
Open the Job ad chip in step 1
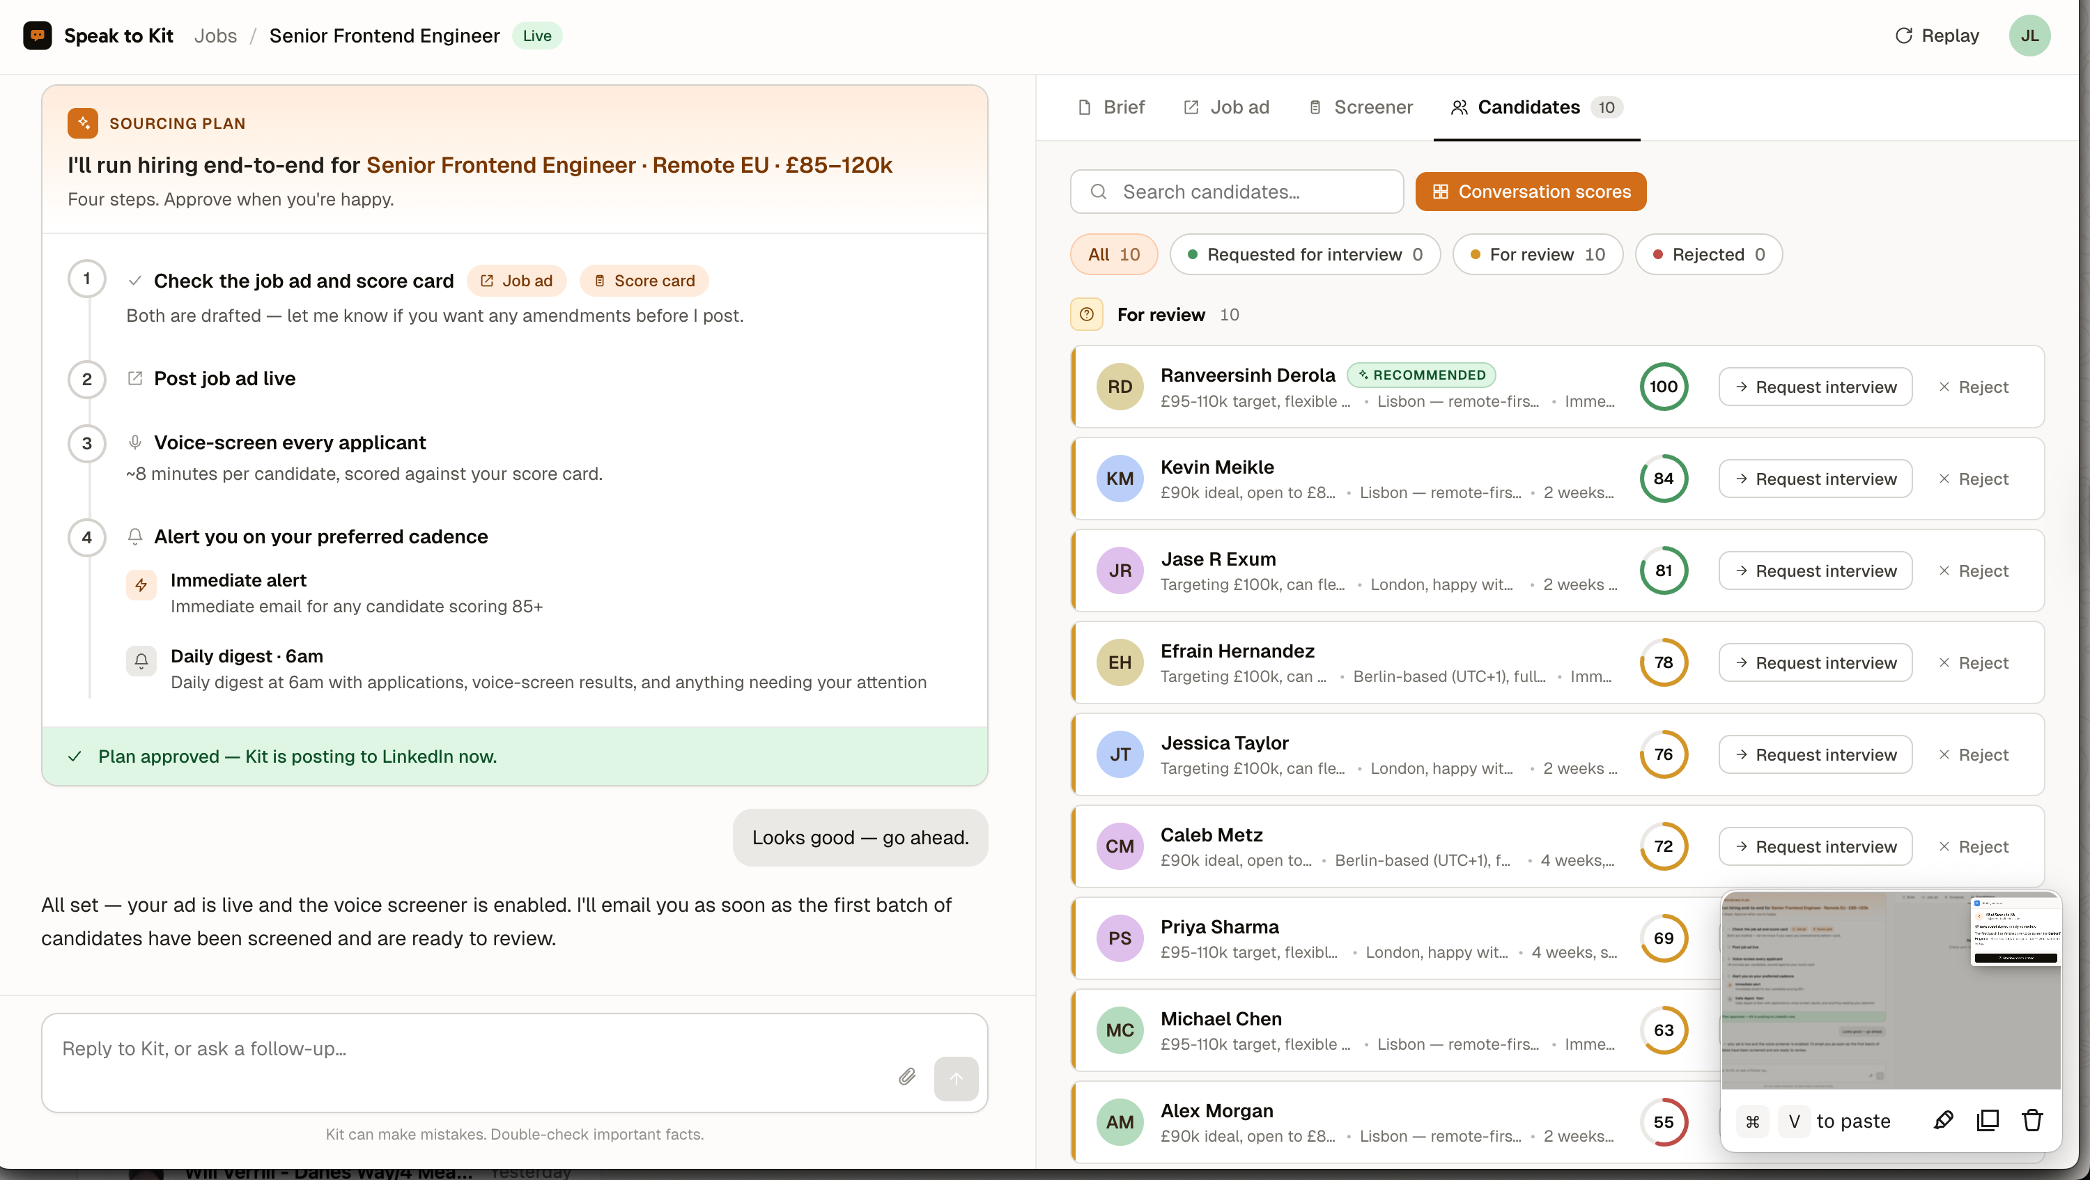point(516,281)
